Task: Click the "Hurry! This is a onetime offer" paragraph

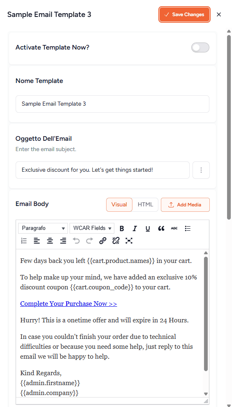Action: (104, 320)
